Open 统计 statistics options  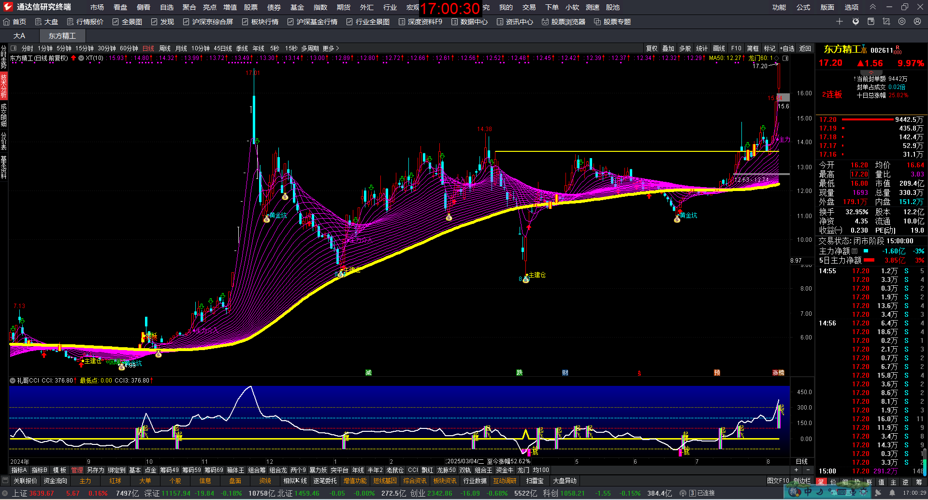pos(702,48)
